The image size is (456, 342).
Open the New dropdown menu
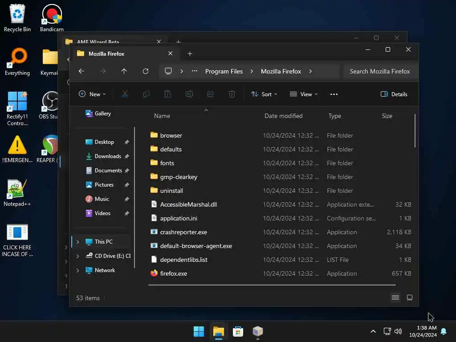pos(92,94)
